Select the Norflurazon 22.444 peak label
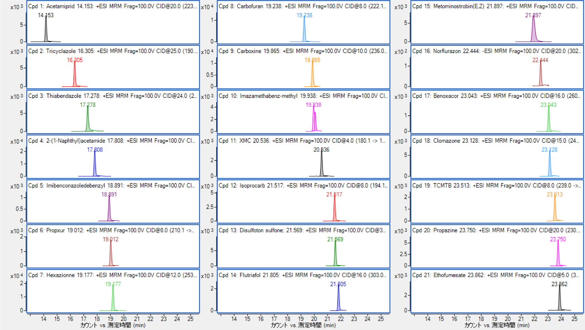 pos(540,60)
